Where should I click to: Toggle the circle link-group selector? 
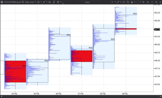(x=138, y=2)
